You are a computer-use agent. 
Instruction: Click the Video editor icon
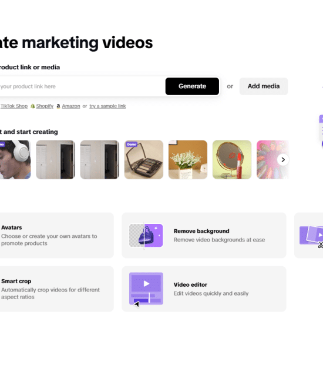(x=146, y=289)
